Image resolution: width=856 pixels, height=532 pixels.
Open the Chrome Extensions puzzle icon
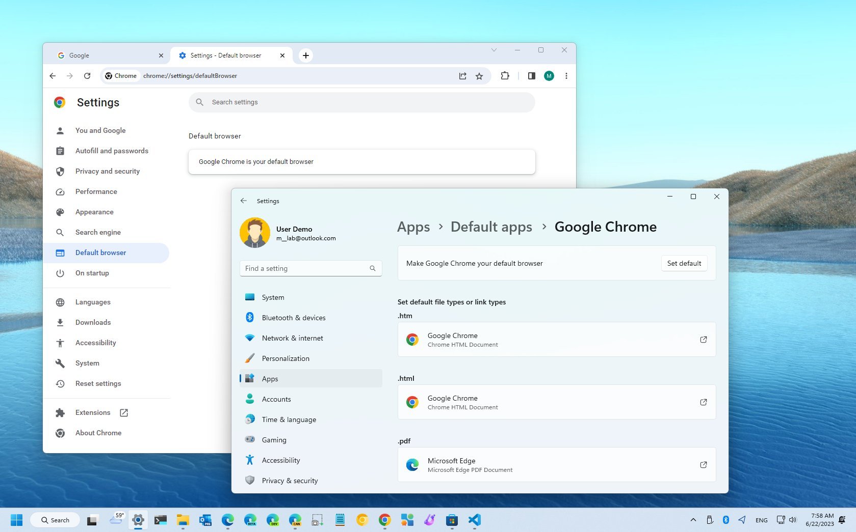(x=505, y=76)
